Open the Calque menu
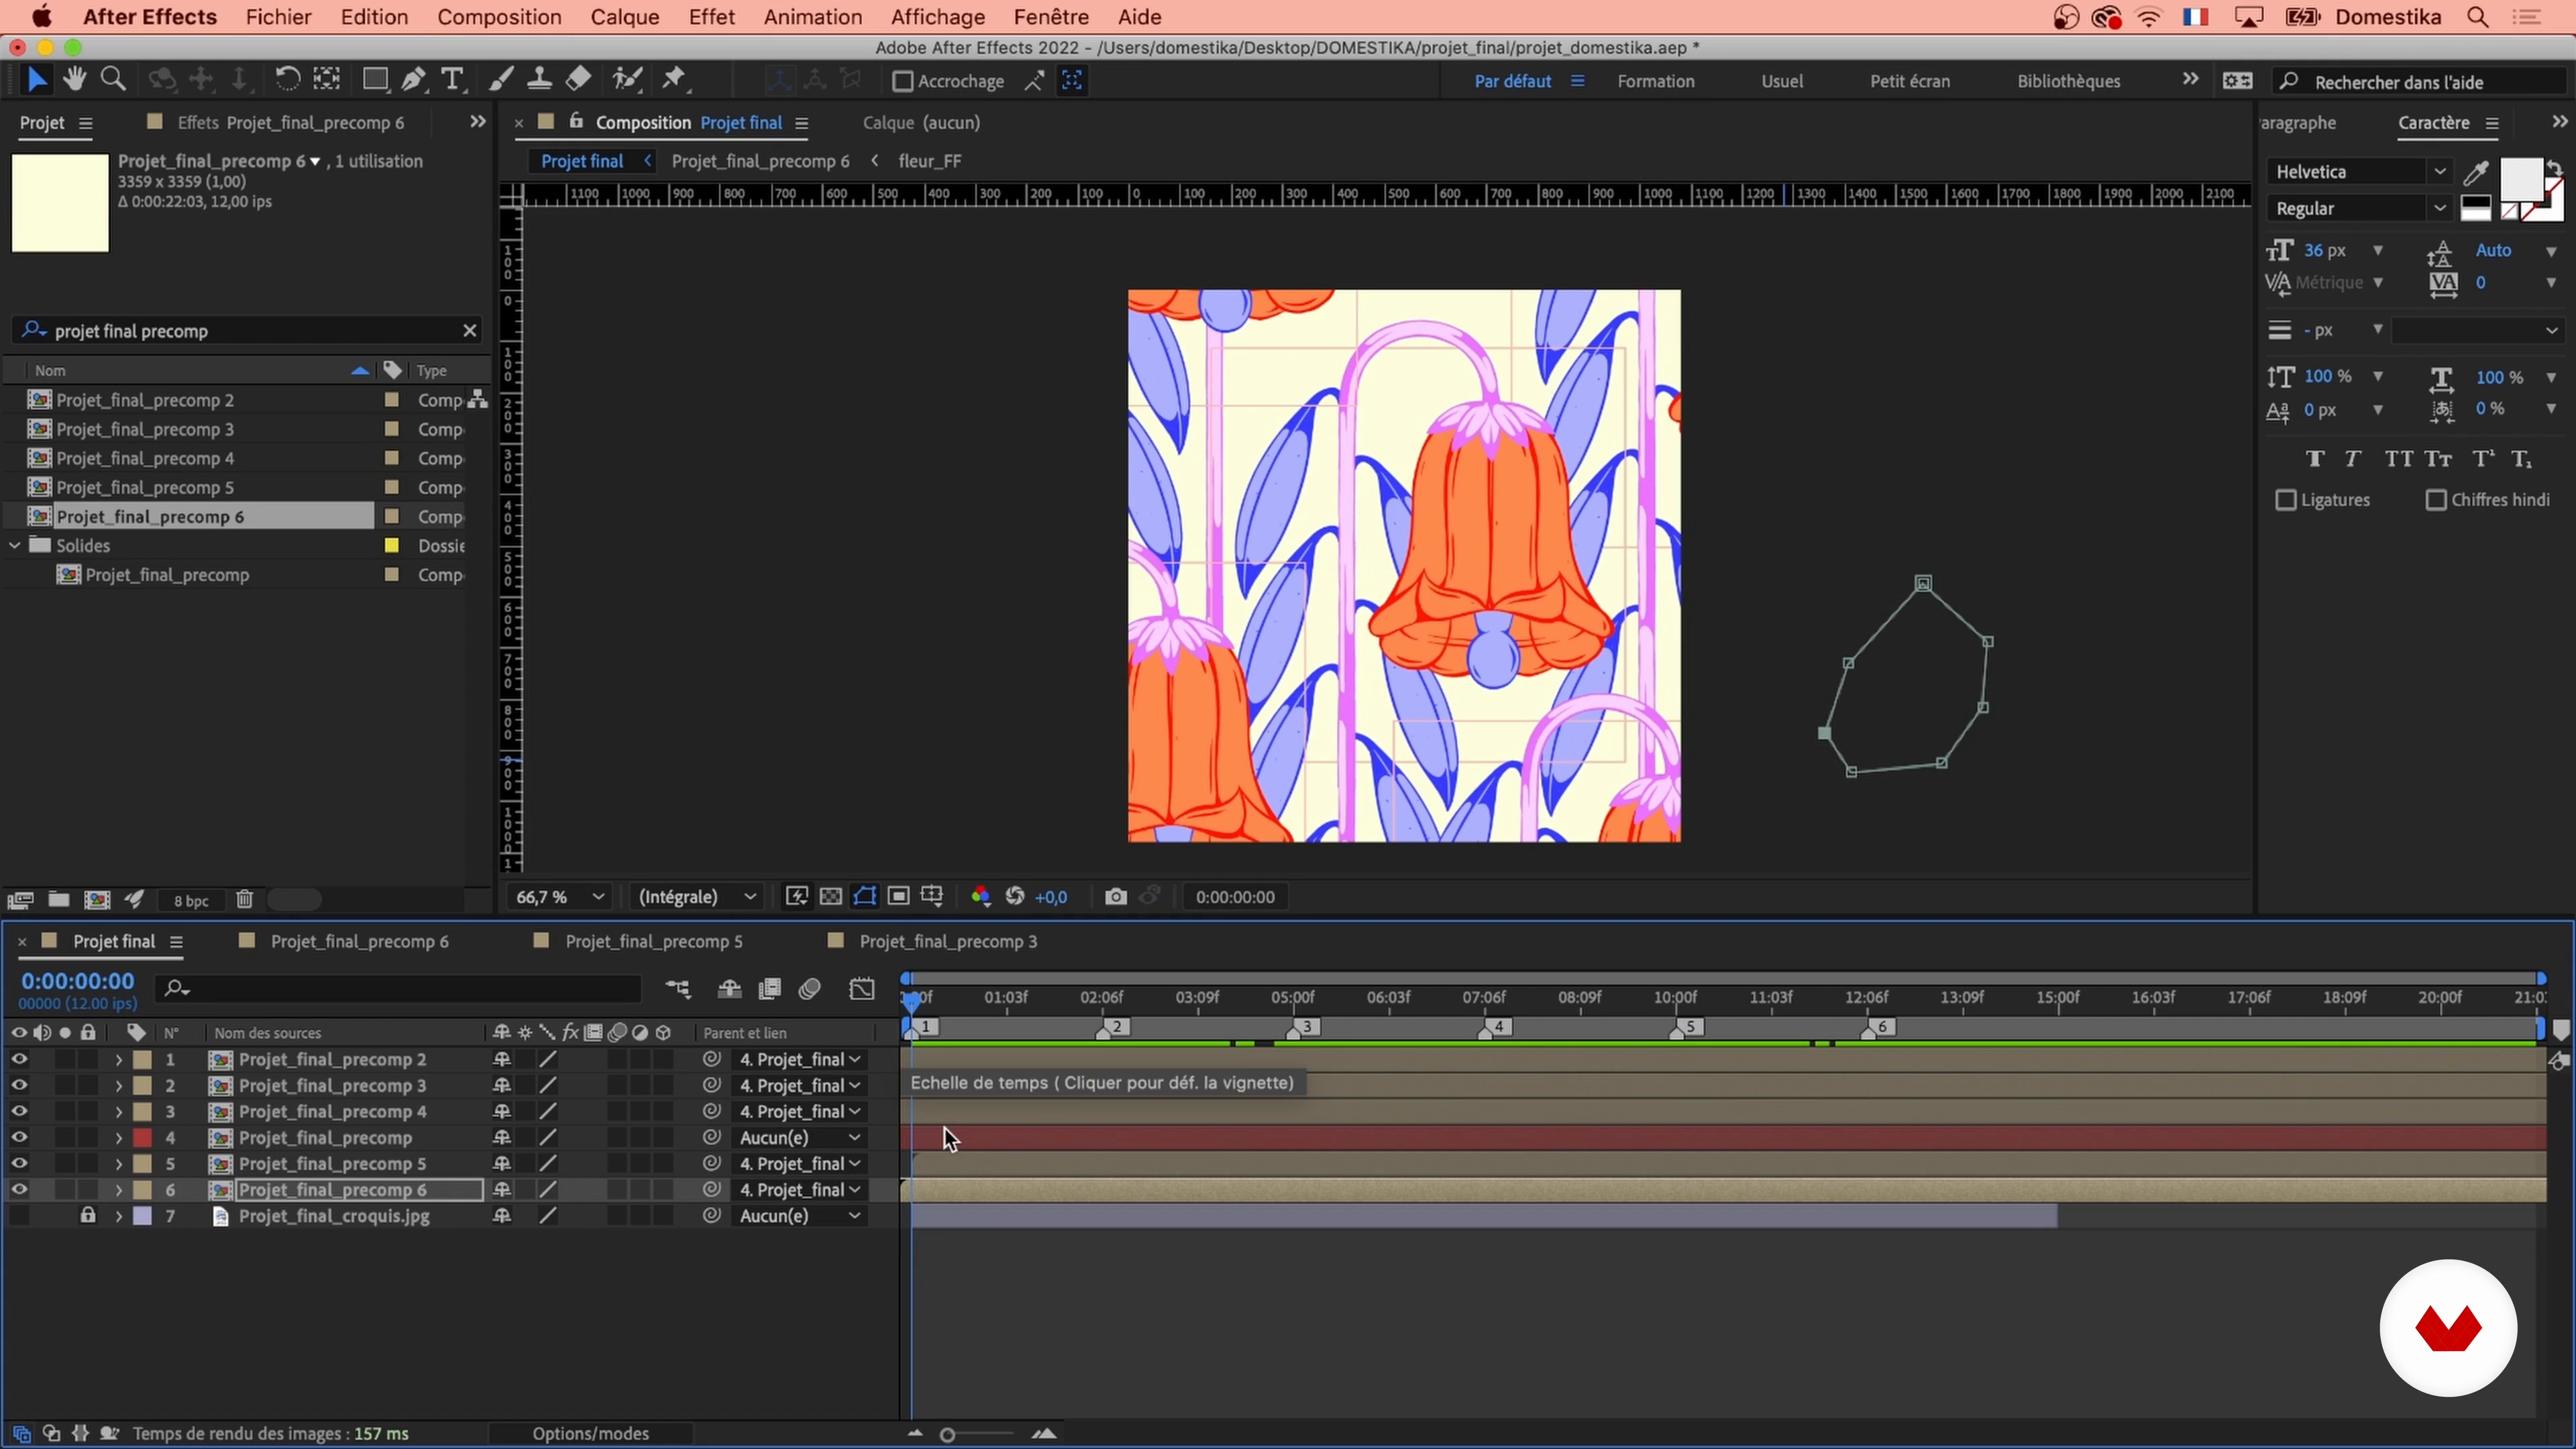The width and height of the screenshot is (2576, 1449). tap(624, 17)
